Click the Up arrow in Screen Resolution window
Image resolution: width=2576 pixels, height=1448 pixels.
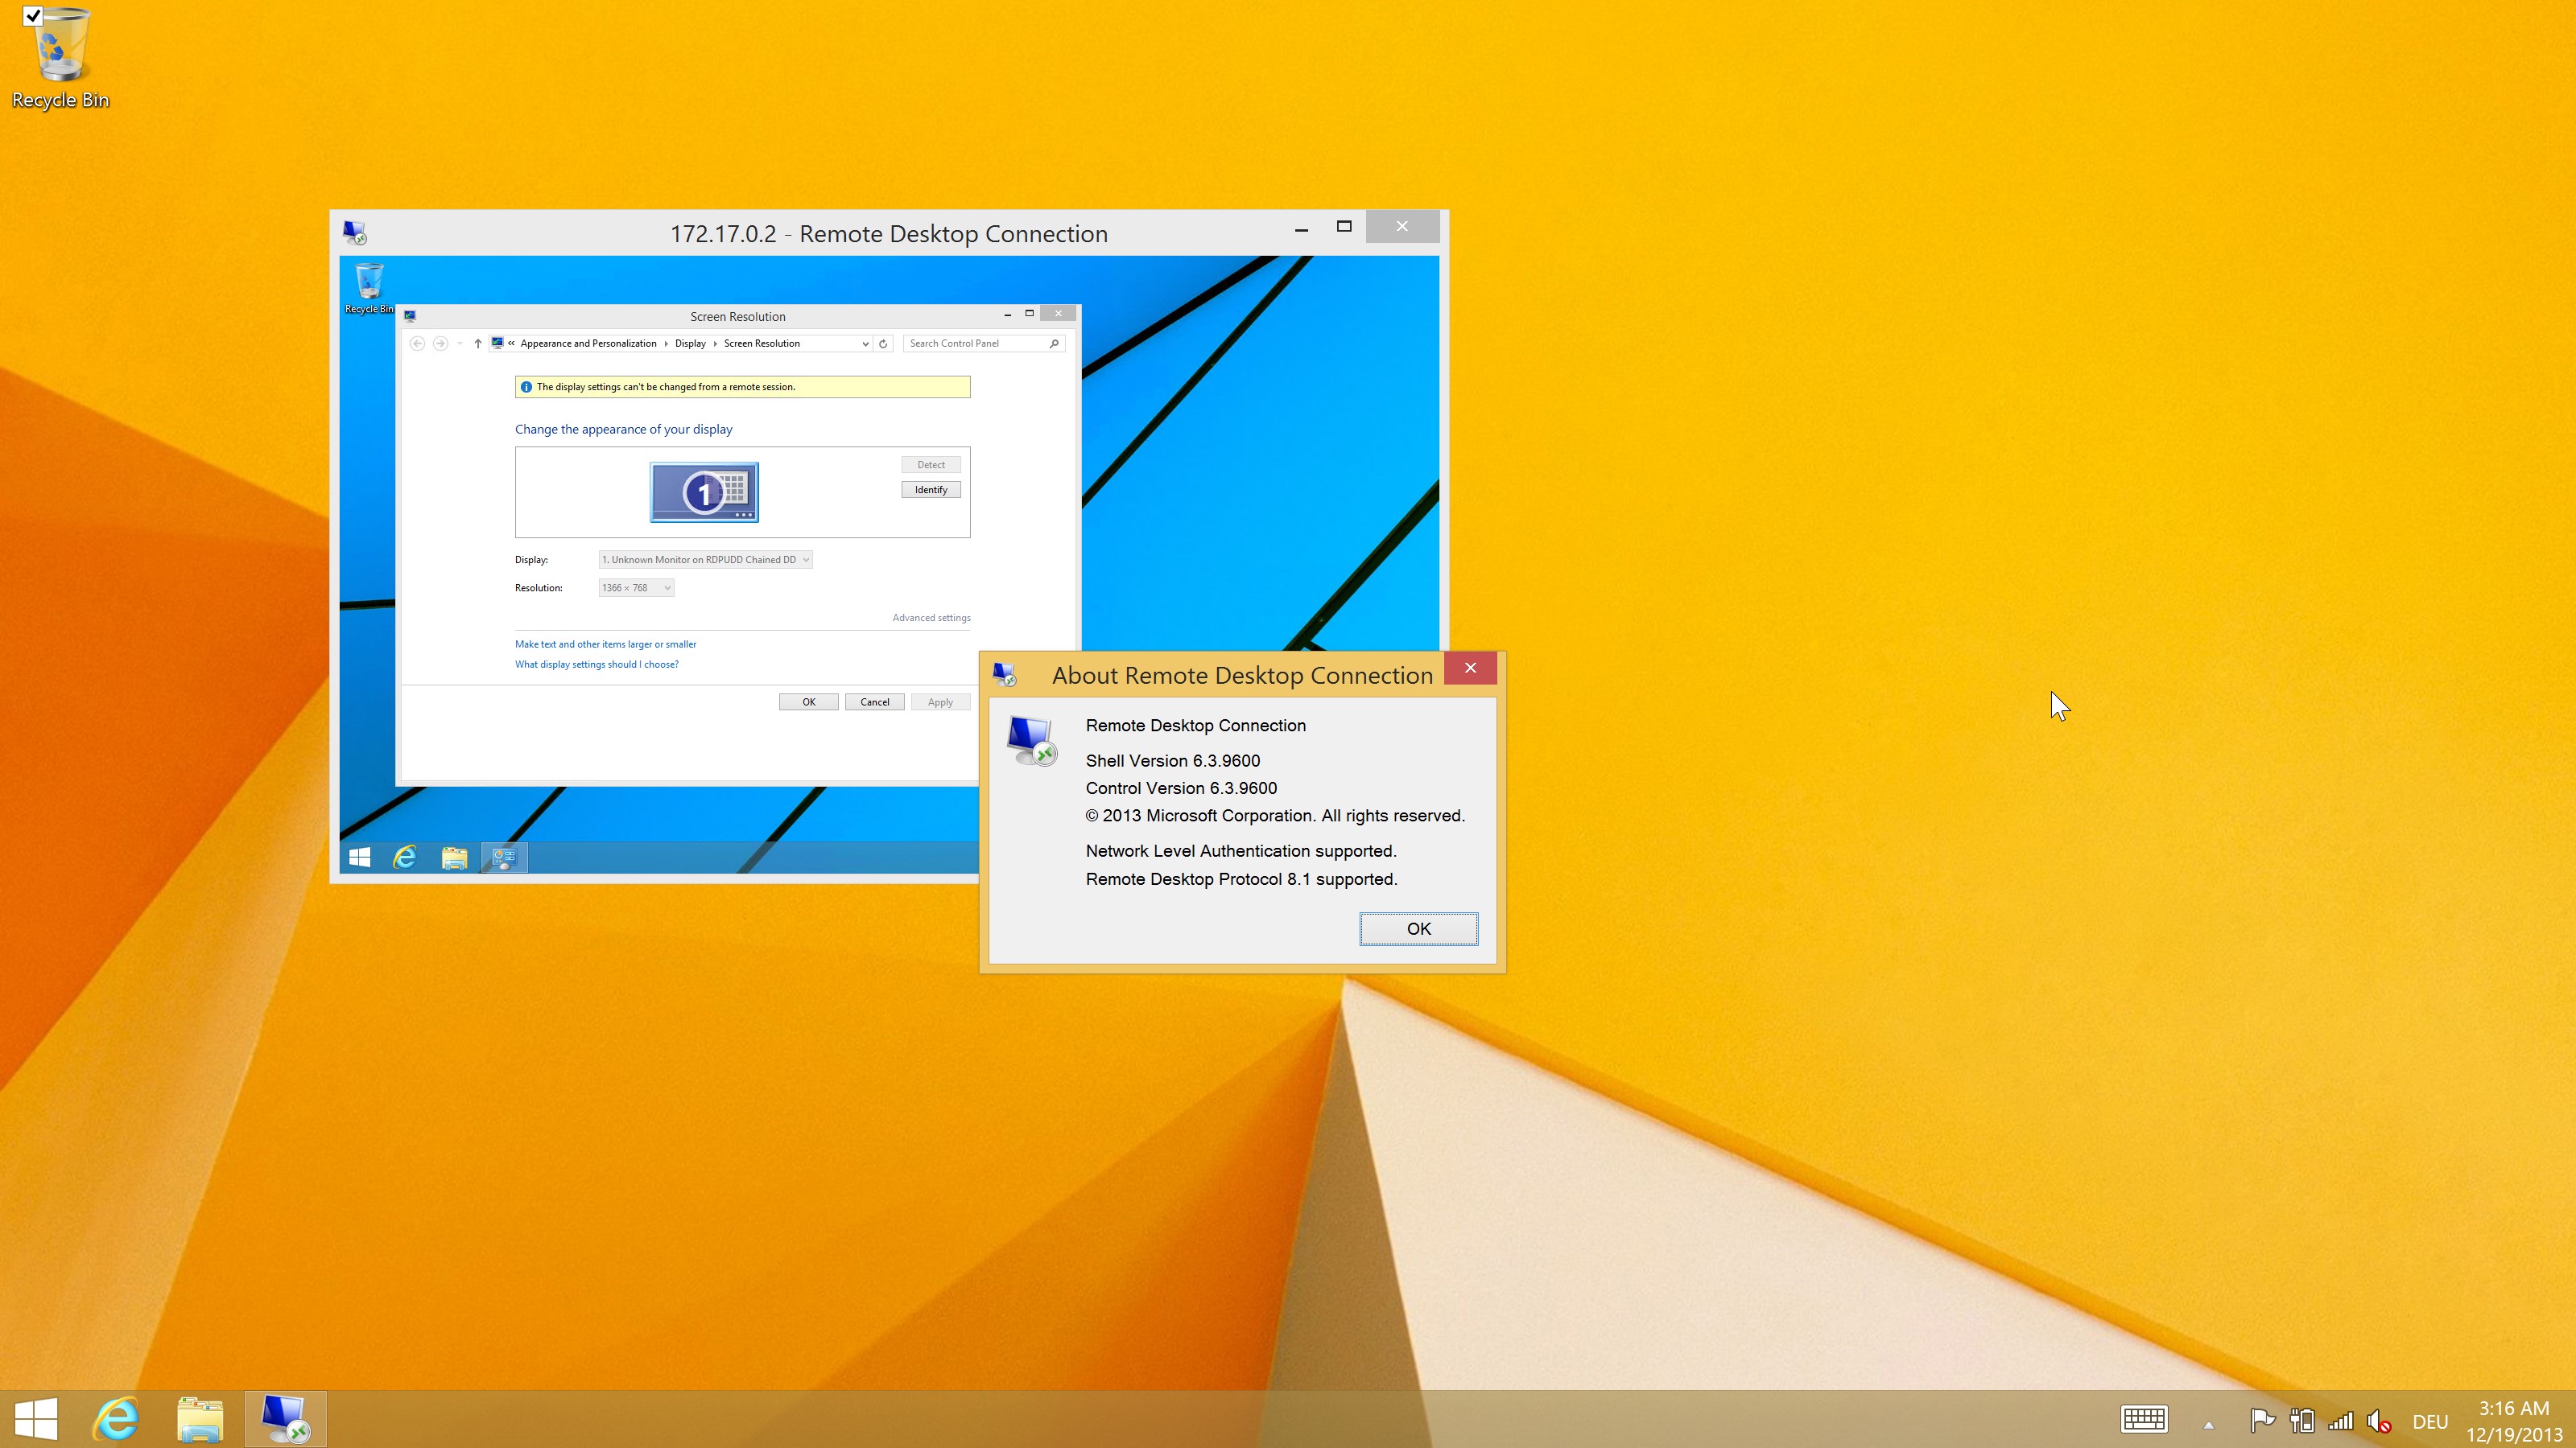click(478, 343)
